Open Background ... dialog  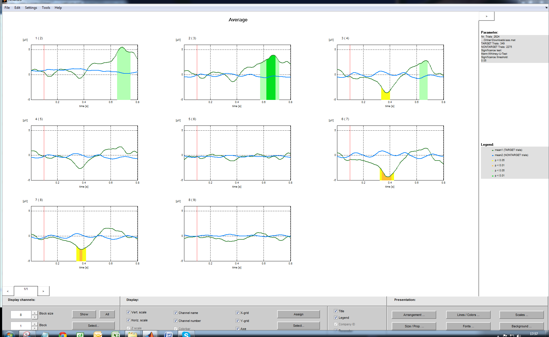coord(521,326)
